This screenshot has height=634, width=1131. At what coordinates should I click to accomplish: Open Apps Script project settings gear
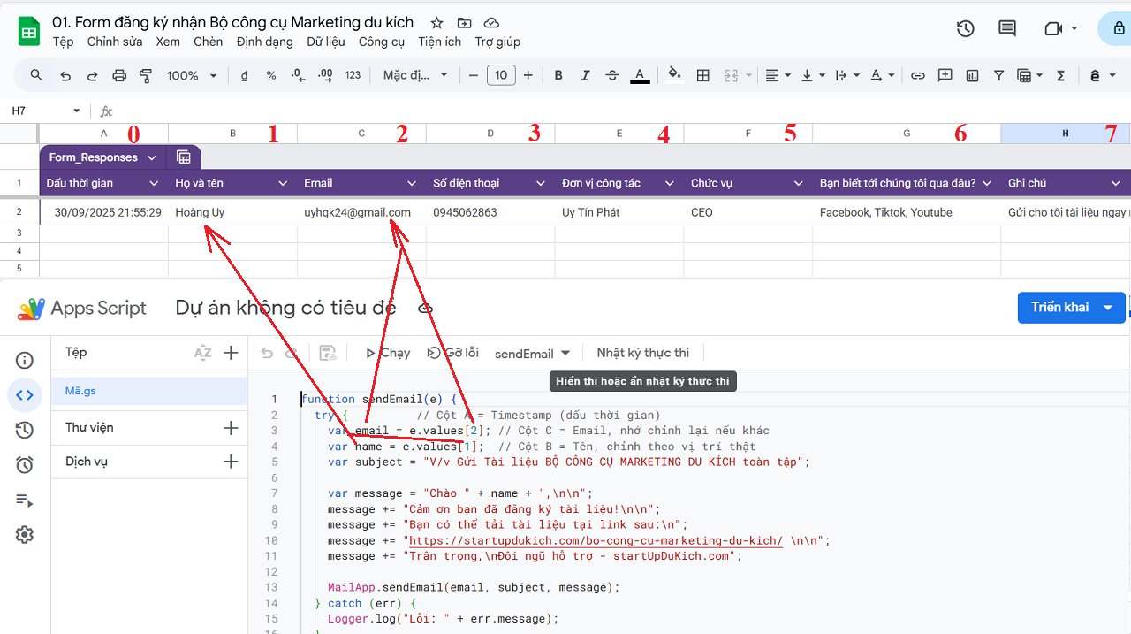coord(25,534)
